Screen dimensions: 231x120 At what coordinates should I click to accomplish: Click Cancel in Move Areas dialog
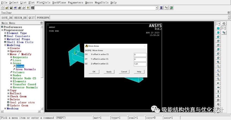pyautogui.click(x=124, y=72)
